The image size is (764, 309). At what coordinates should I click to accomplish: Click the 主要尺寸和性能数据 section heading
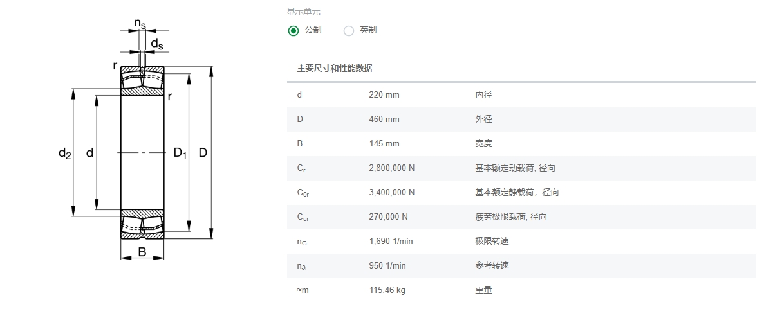point(334,68)
